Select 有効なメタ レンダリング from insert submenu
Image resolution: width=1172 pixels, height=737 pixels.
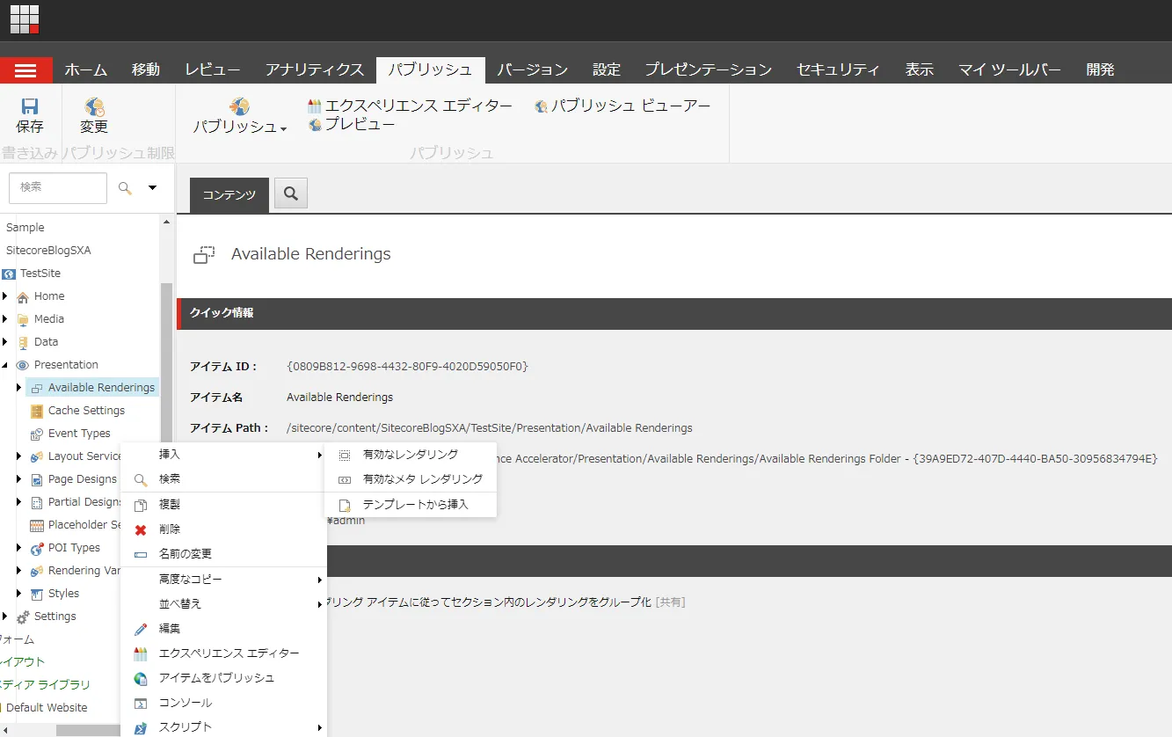(411, 479)
